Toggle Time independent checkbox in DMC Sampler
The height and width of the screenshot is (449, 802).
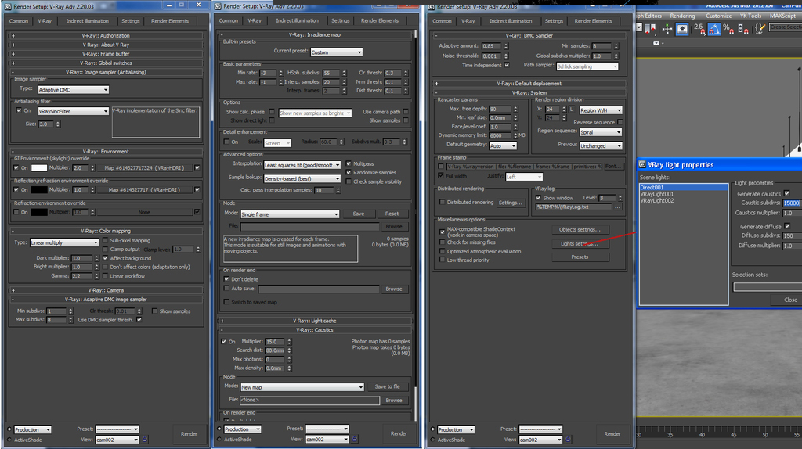507,65
